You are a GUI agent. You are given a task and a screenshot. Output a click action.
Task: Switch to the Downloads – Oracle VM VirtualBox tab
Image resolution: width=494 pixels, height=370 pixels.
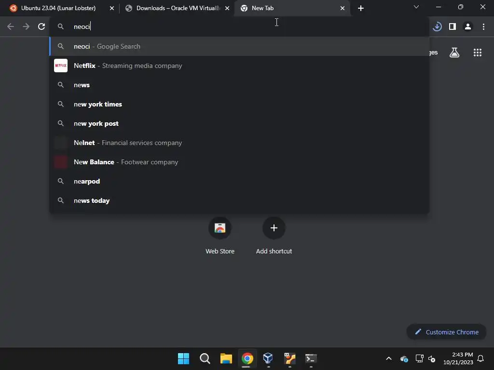pyautogui.click(x=178, y=8)
